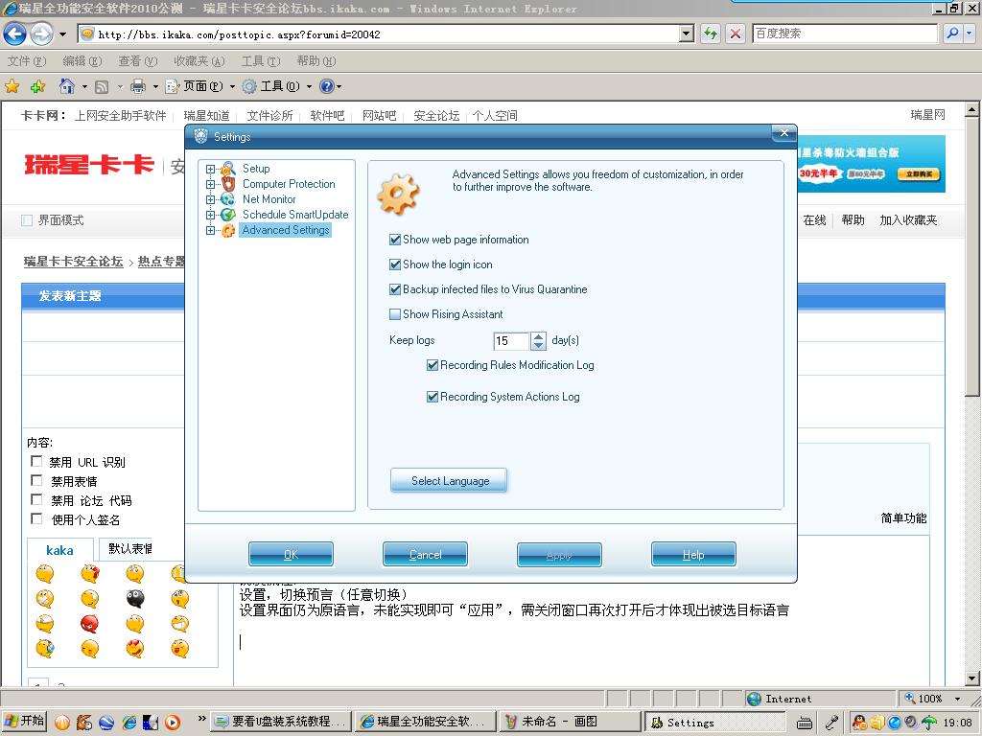Click the green refresh page icon
The image size is (982, 736).
pos(710,34)
